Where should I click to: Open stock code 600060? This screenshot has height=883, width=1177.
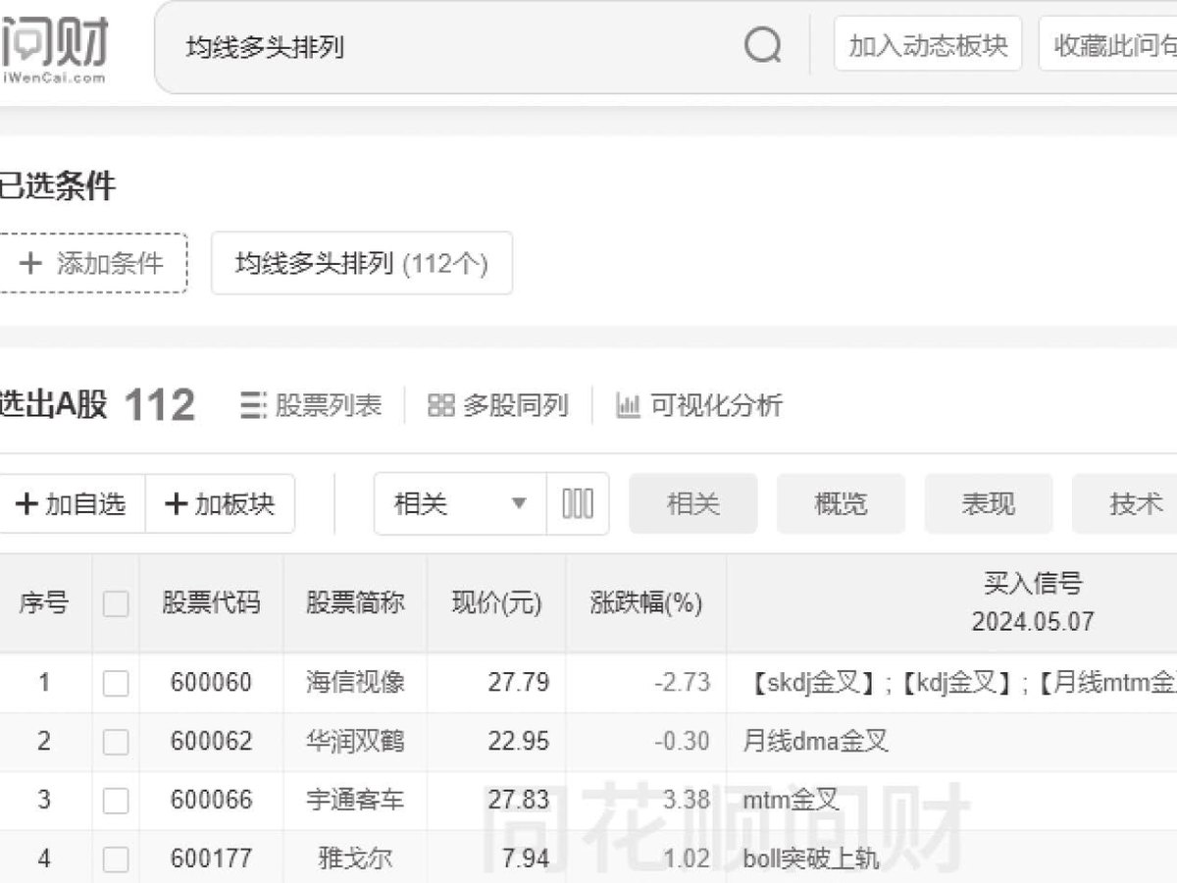[x=211, y=683]
